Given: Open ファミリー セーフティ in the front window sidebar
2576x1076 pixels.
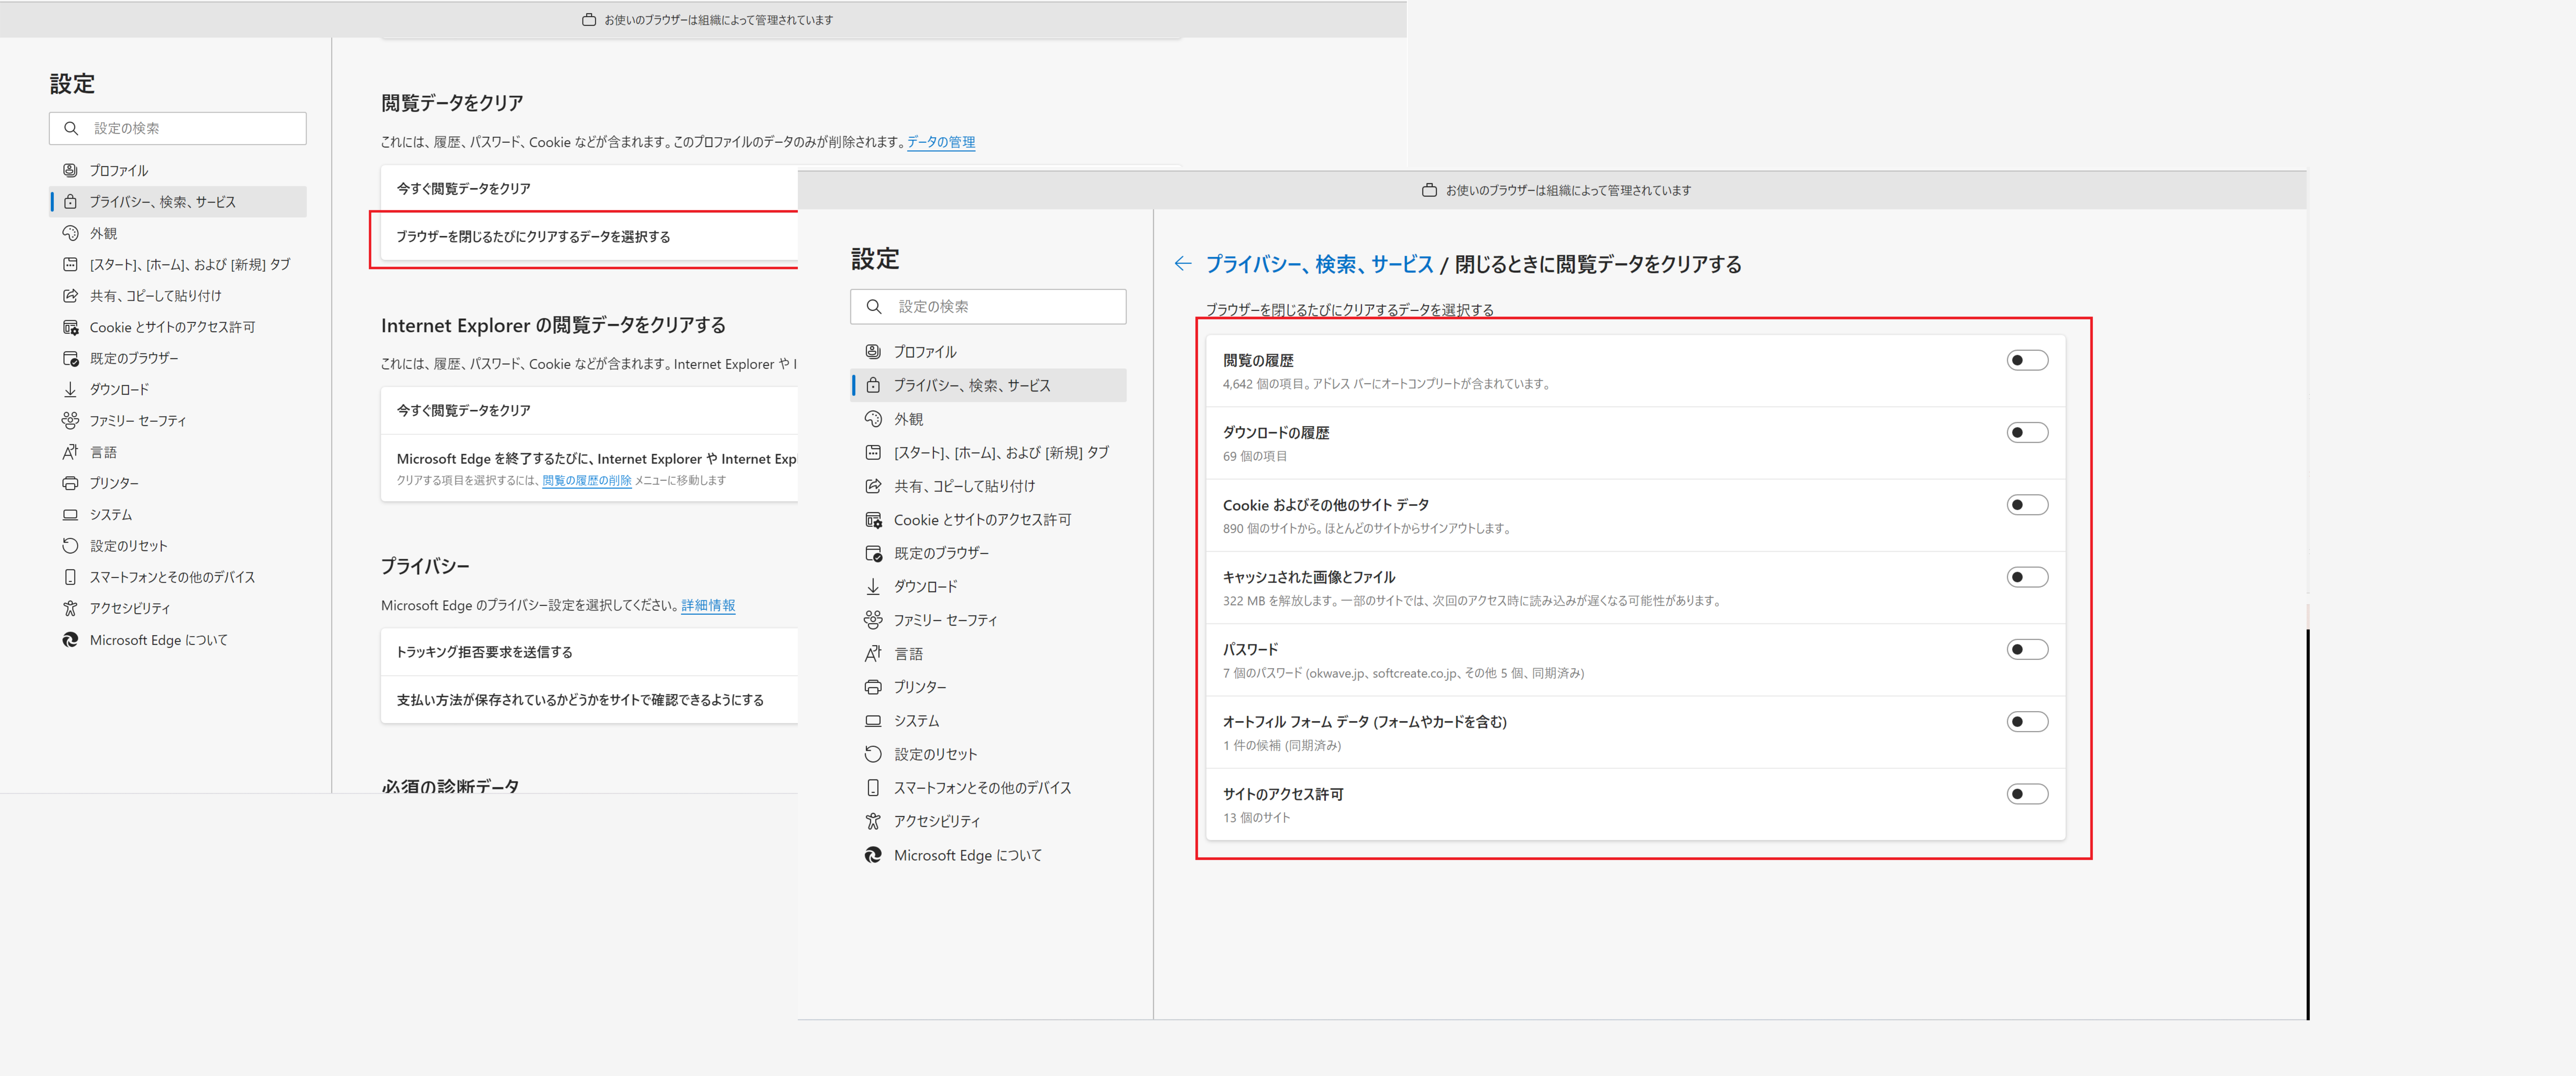Looking at the screenshot, I should pyautogui.click(x=988, y=620).
